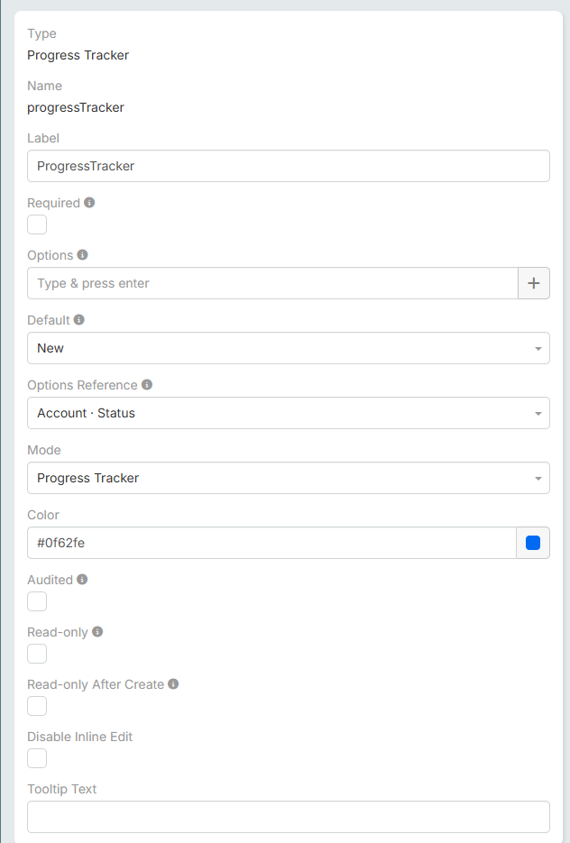Open the Mode dropdown

coord(288,478)
